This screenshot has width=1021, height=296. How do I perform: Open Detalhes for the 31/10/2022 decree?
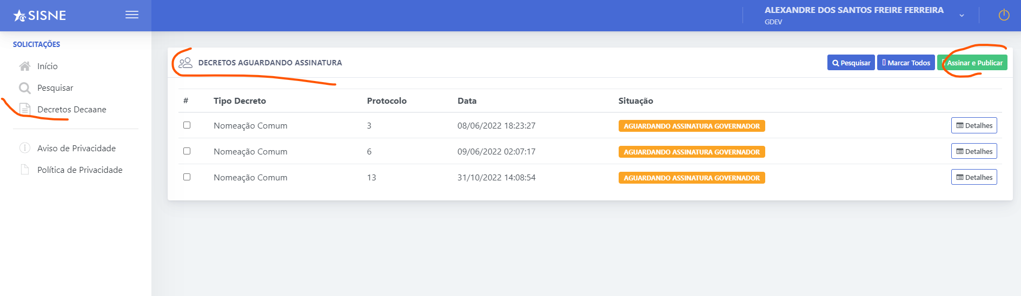[x=974, y=177]
